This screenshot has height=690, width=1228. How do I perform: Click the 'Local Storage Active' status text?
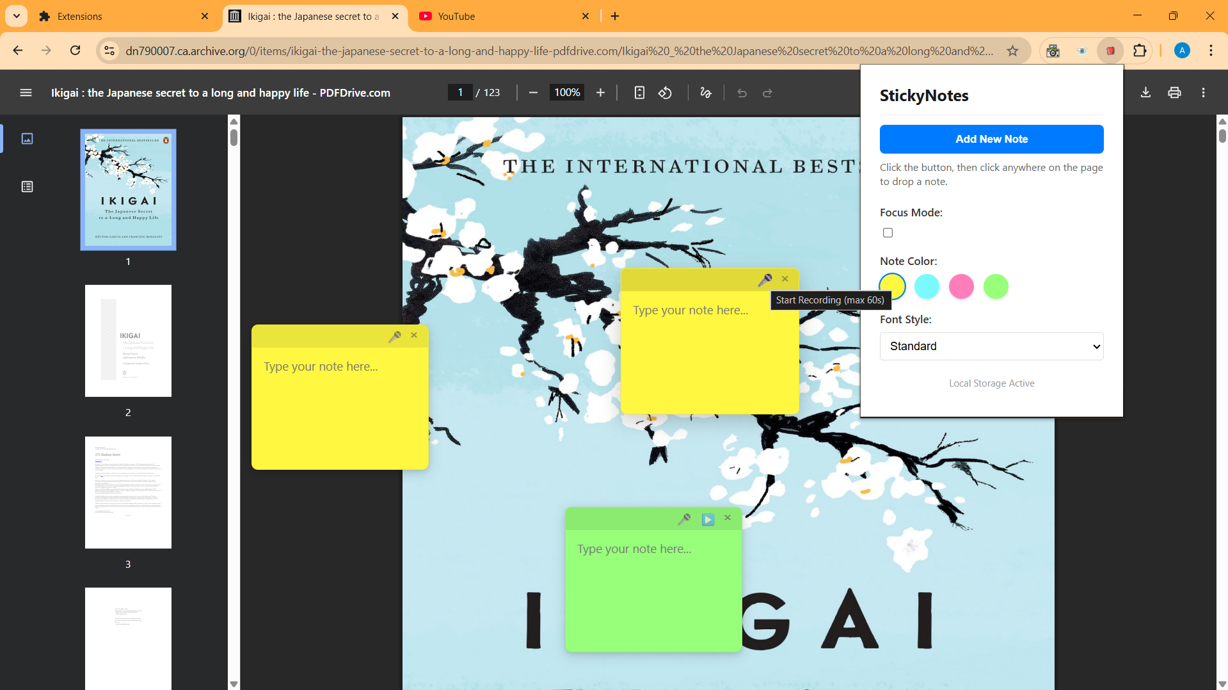tap(991, 383)
